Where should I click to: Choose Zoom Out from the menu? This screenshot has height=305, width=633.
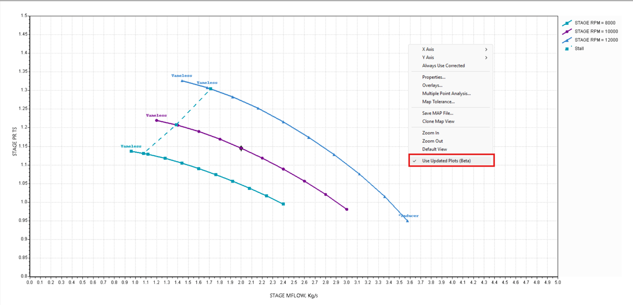click(x=432, y=141)
